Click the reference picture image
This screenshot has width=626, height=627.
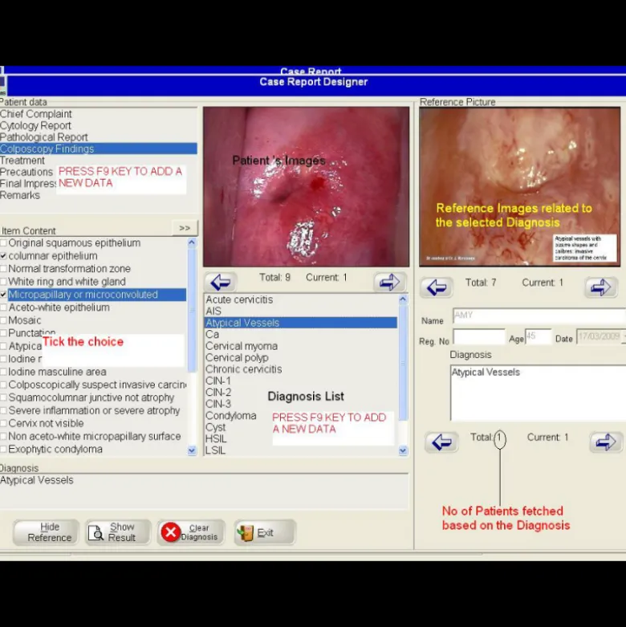(x=520, y=187)
